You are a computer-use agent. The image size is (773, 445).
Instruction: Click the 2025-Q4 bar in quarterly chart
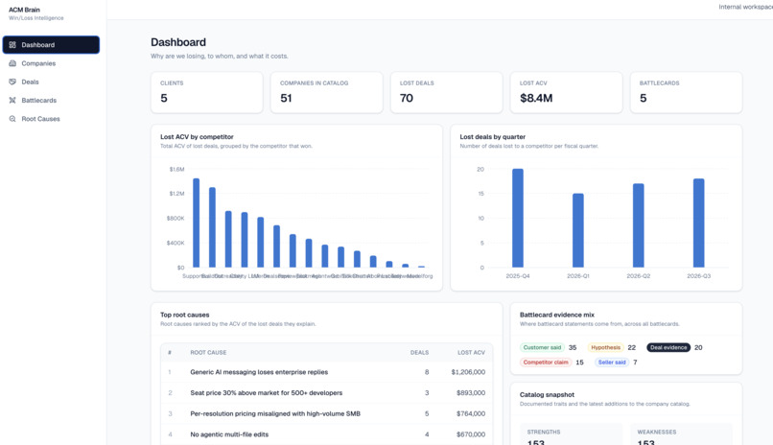[518, 219]
